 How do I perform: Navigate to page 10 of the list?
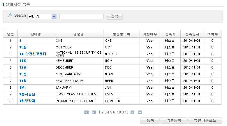tap(127, 112)
